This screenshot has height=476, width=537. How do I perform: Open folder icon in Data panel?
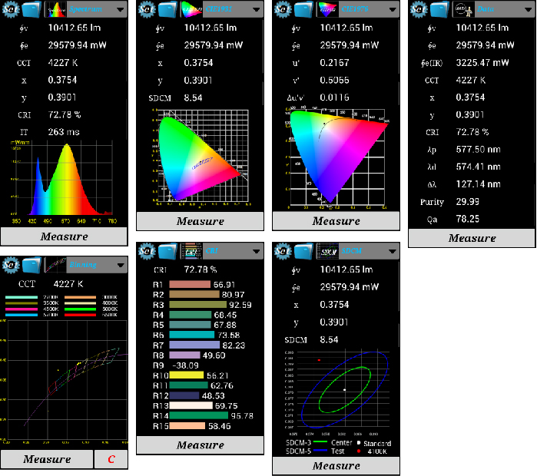439,9
